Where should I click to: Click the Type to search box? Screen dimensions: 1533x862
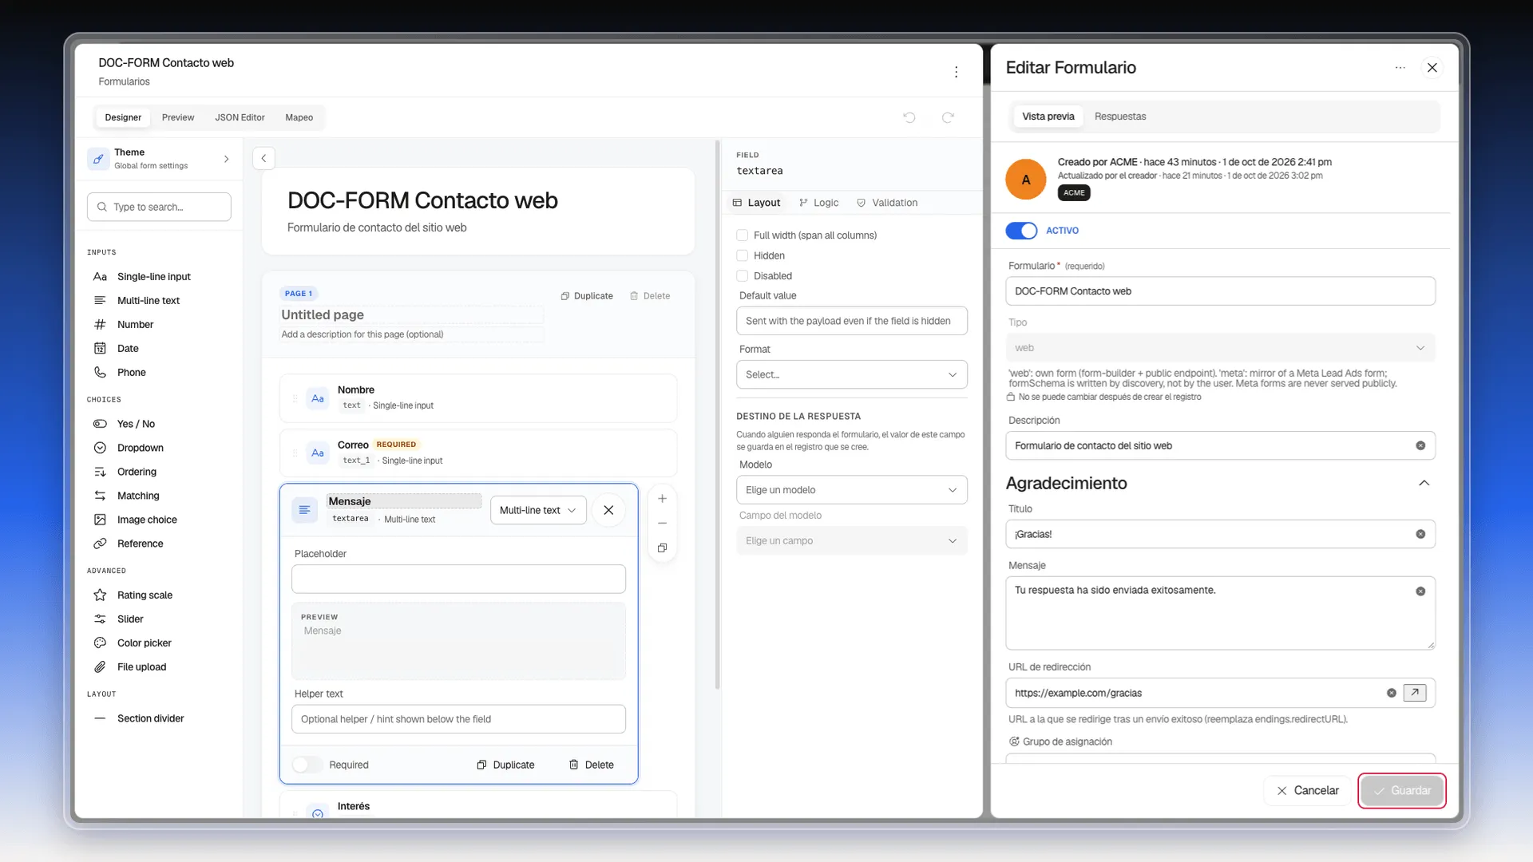(159, 207)
